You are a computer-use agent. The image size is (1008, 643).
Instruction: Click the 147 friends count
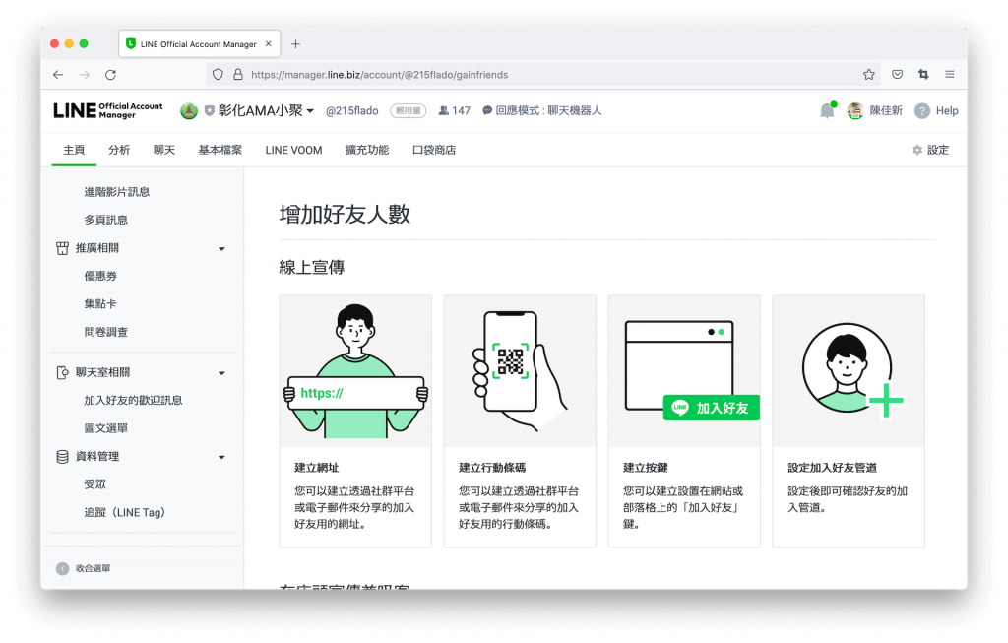pos(455,110)
